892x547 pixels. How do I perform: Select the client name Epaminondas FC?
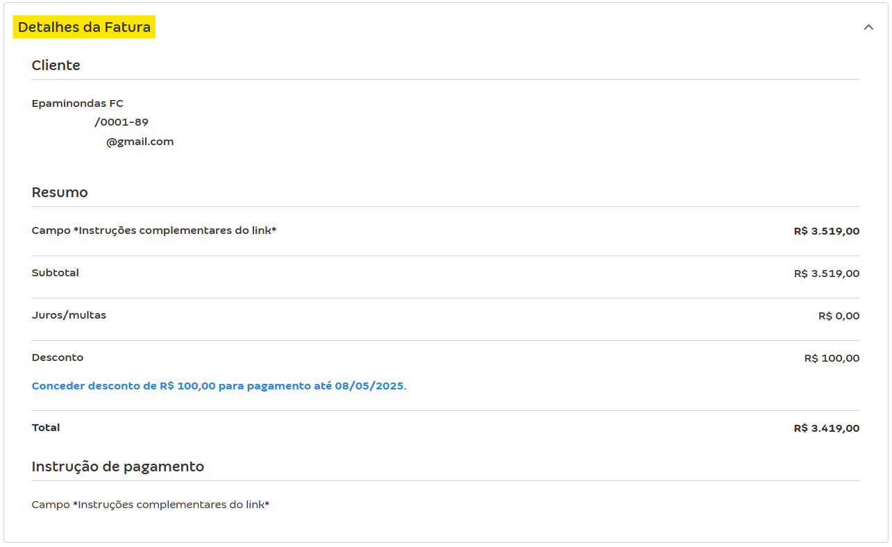[78, 103]
